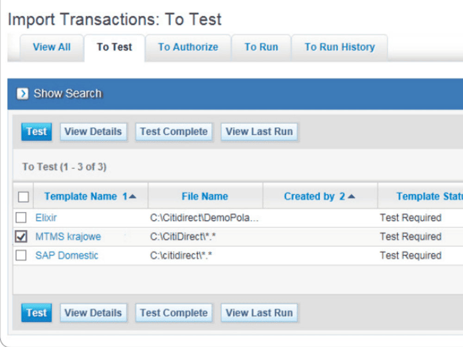Check the Elixir row checkbox
463x347 pixels.
coord(21,217)
